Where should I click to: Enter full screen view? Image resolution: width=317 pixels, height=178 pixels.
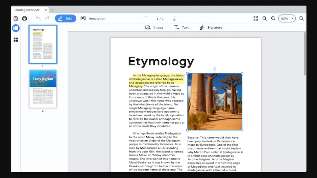(x=256, y=19)
